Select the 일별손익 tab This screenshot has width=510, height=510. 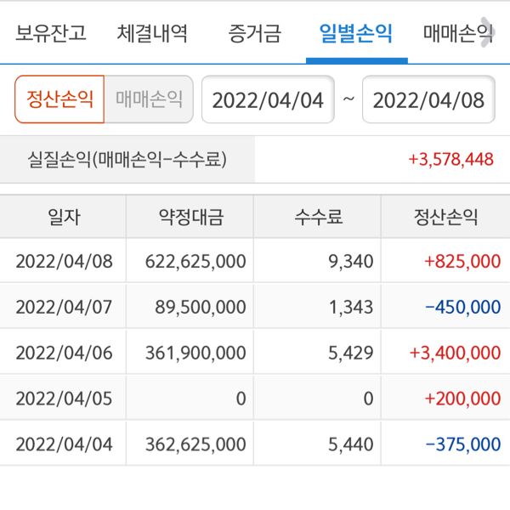coord(356,35)
